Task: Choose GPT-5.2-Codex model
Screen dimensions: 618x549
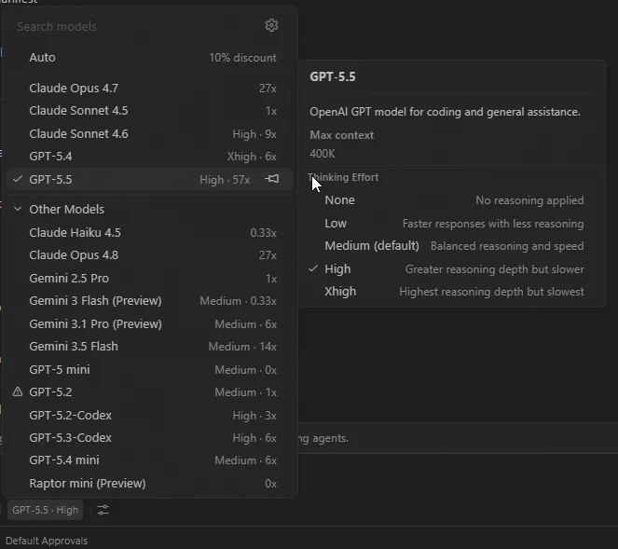Action: coord(150,416)
